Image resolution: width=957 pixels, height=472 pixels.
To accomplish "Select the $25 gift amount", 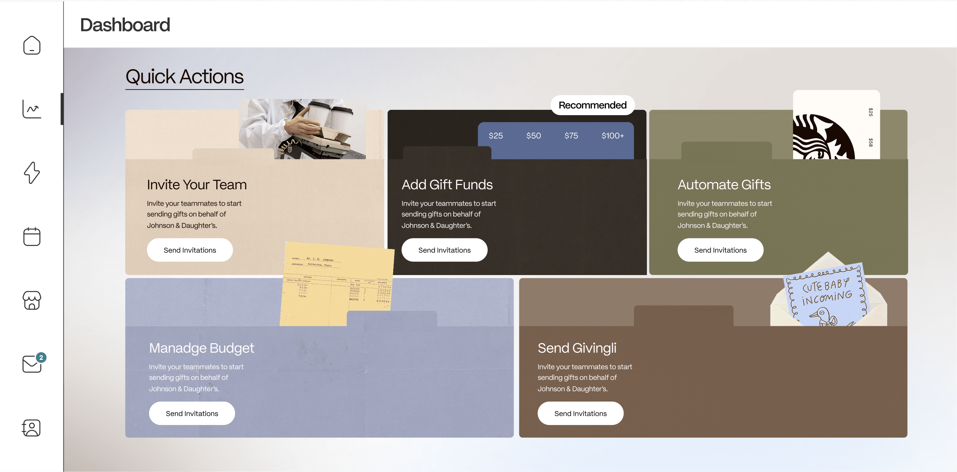I will (496, 136).
